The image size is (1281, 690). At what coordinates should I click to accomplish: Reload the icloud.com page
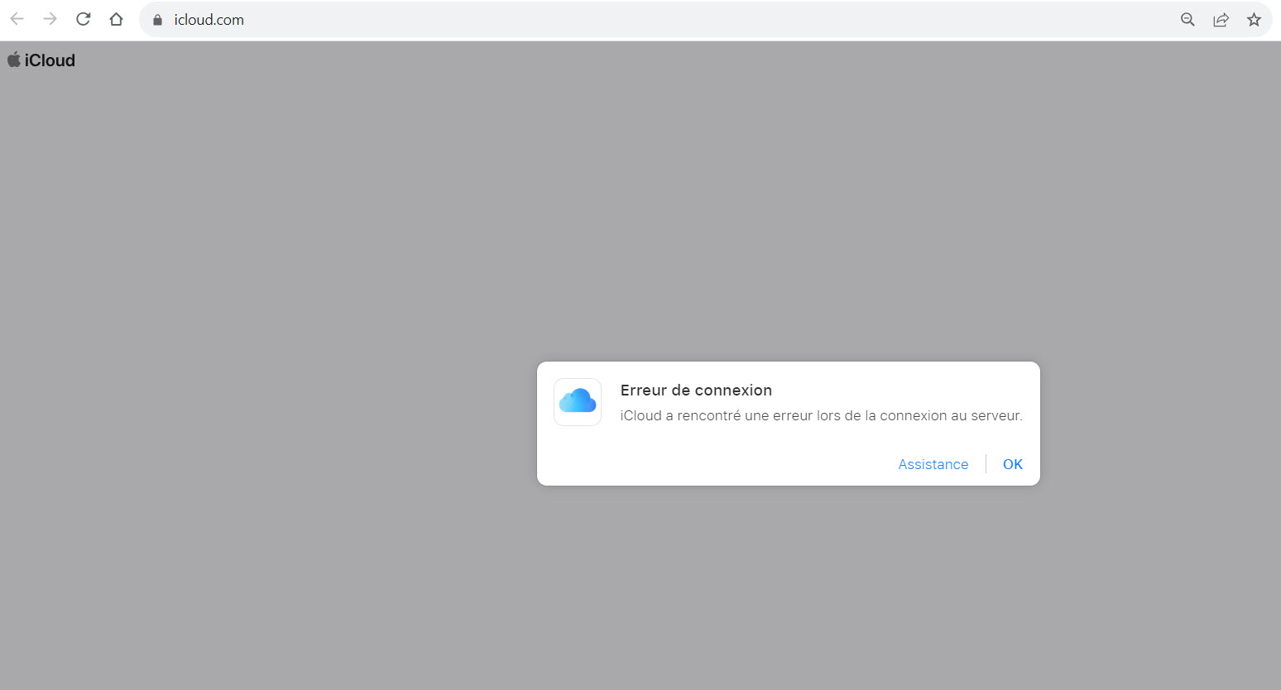tap(84, 19)
